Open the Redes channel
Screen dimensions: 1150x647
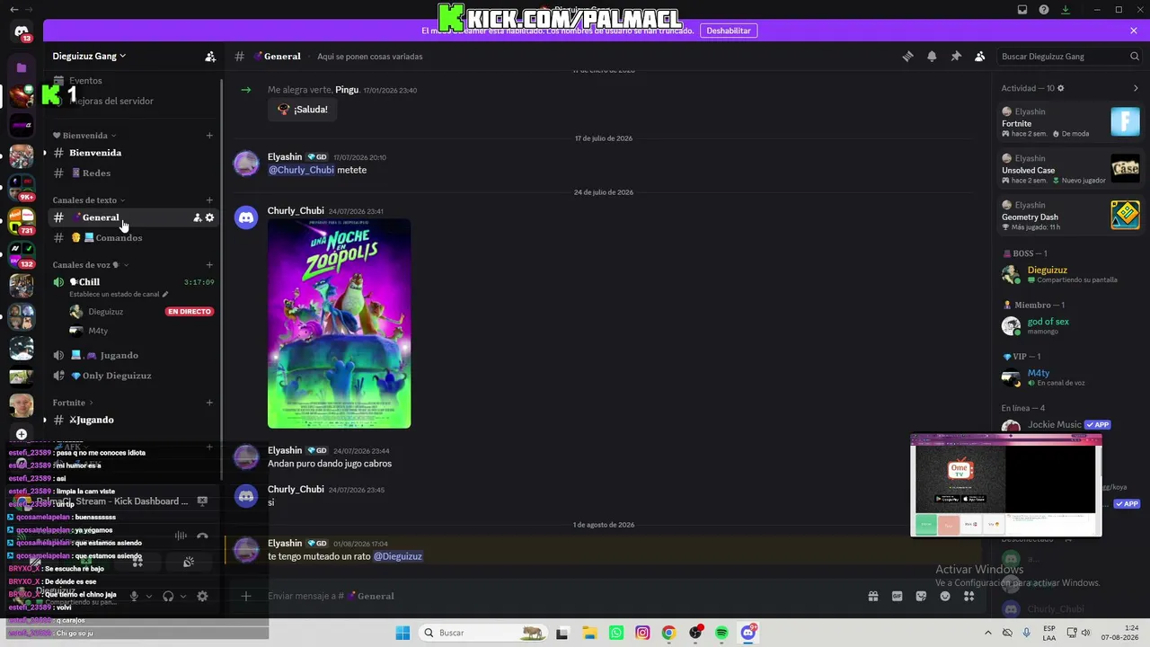click(133, 173)
